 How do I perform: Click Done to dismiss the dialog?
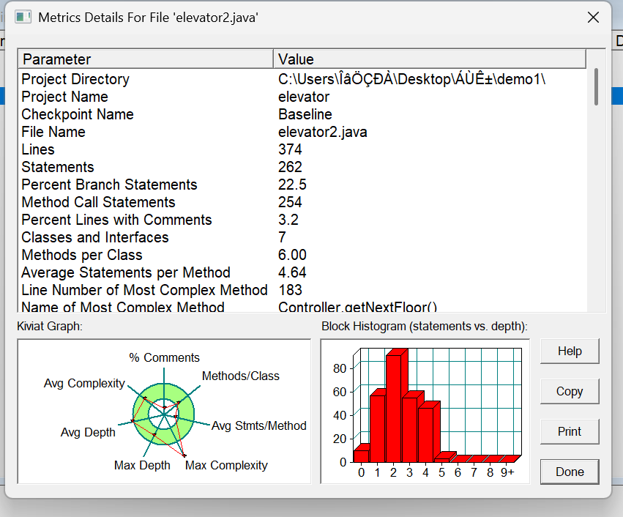pyautogui.click(x=570, y=472)
